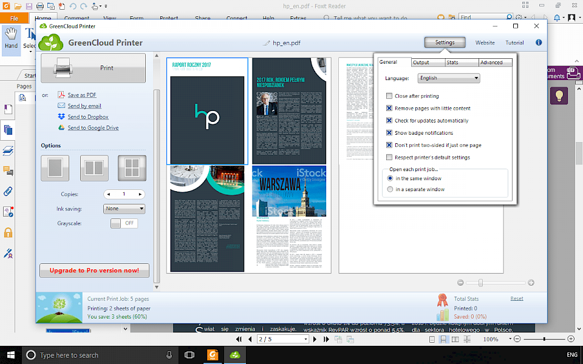Open Windows Task View
The height and width of the screenshot is (364, 583).
point(189,355)
